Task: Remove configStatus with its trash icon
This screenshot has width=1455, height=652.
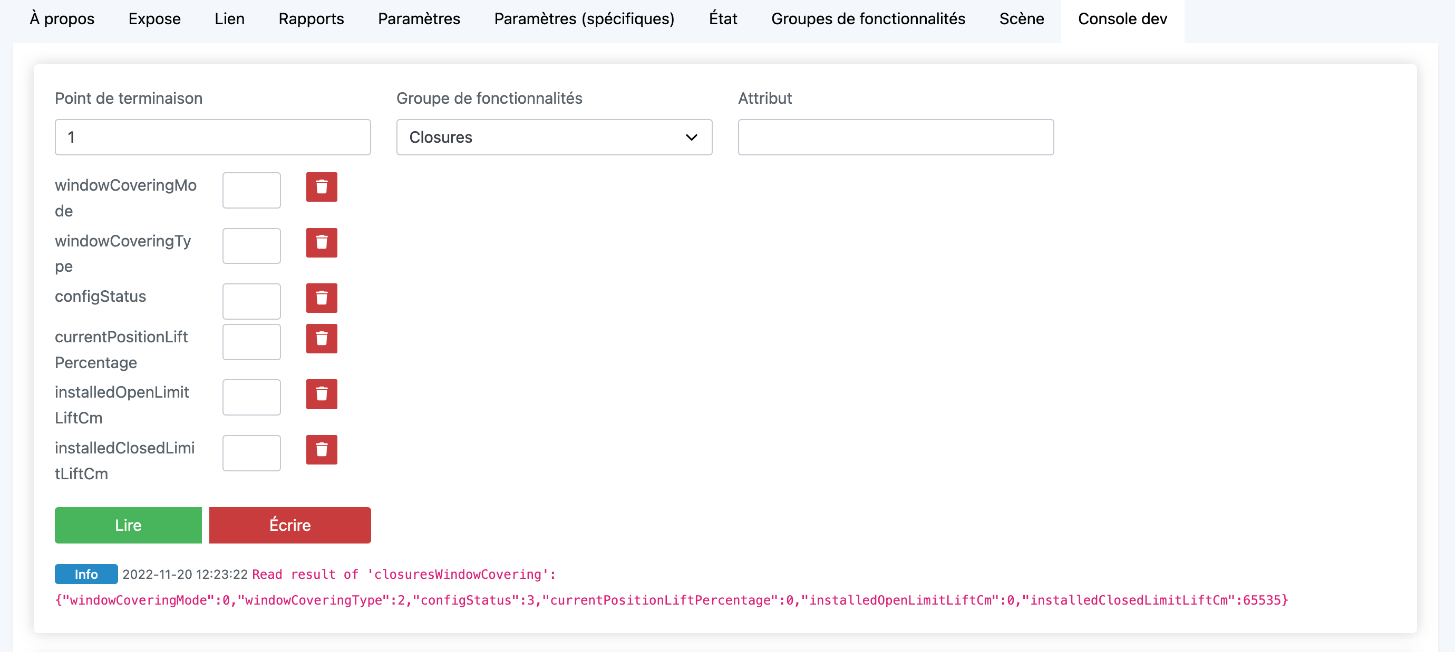Action: click(x=322, y=298)
